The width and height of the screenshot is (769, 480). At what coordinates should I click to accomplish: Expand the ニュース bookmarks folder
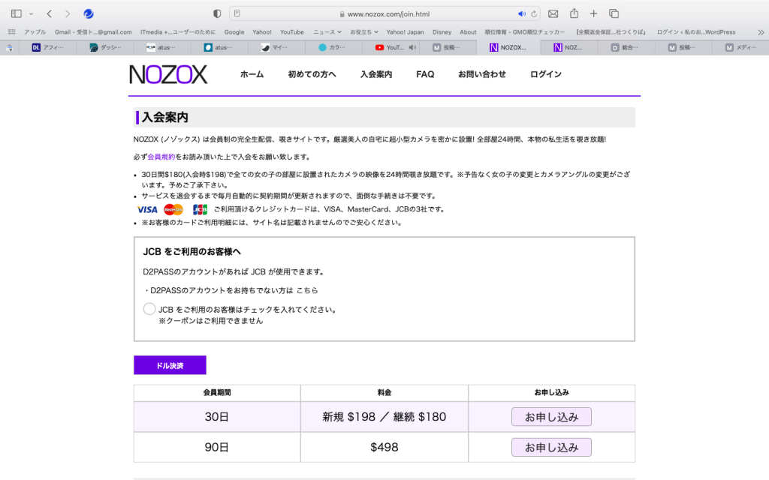pyautogui.click(x=327, y=31)
